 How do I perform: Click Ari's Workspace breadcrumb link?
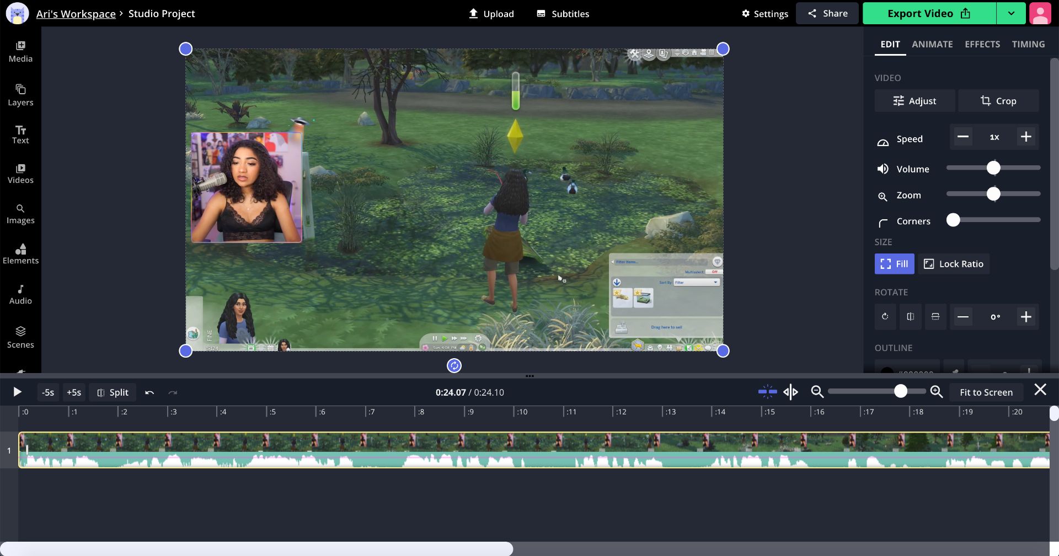point(76,14)
